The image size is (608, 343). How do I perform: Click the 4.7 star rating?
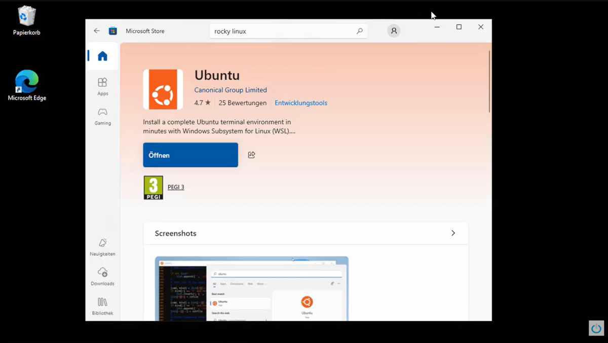pyautogui.click(x=203, y=102)
